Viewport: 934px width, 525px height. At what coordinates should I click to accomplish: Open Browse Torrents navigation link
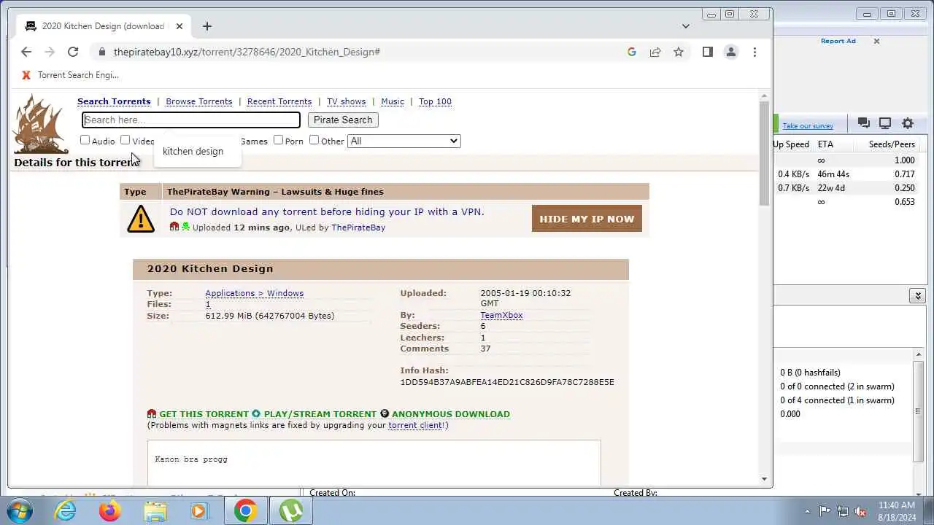(198, 101)
